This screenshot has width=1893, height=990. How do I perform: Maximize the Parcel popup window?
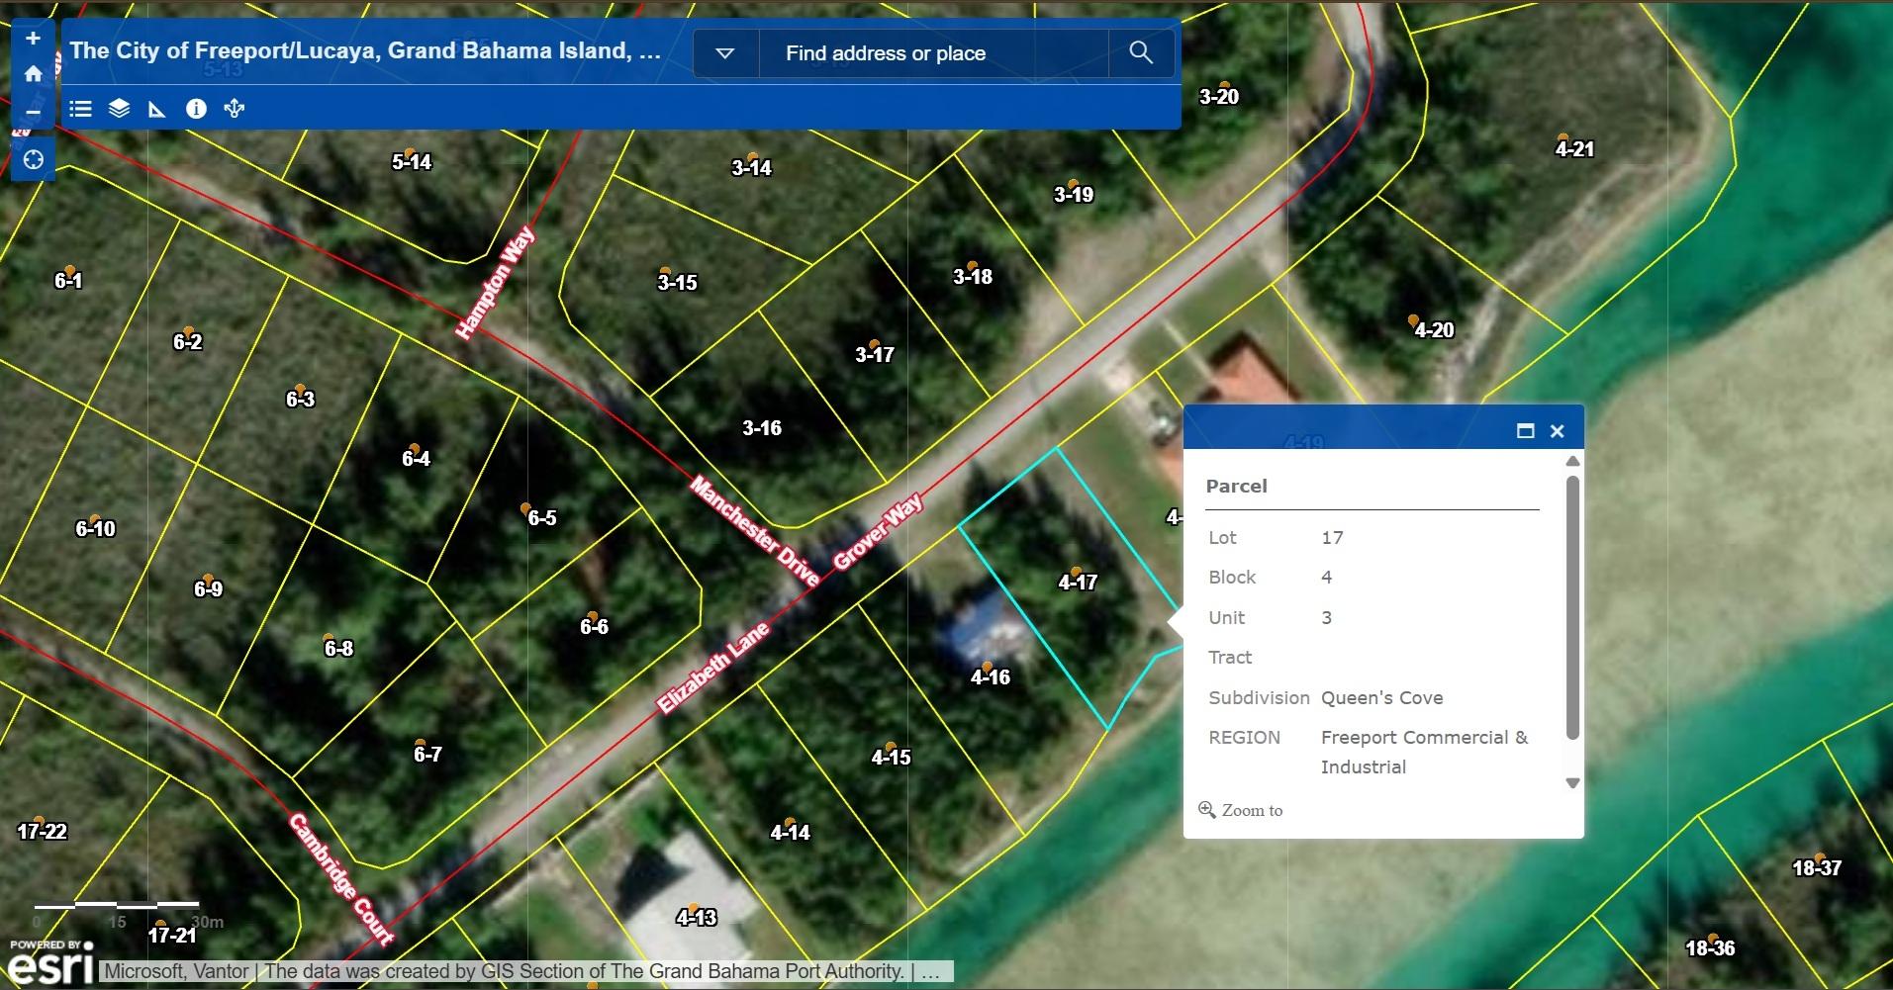pos(1525,431)
